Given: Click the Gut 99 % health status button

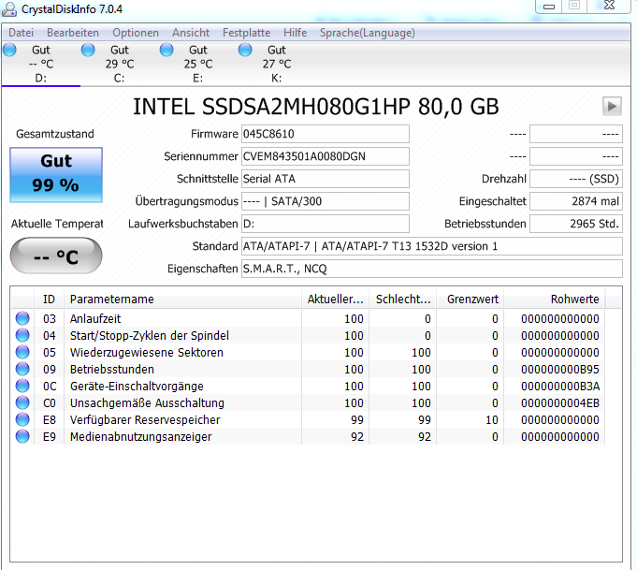Looking at the screenshot, I should point(56,175).
